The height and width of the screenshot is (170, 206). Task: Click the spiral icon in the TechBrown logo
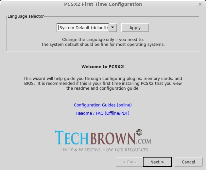tap(139, 133)
